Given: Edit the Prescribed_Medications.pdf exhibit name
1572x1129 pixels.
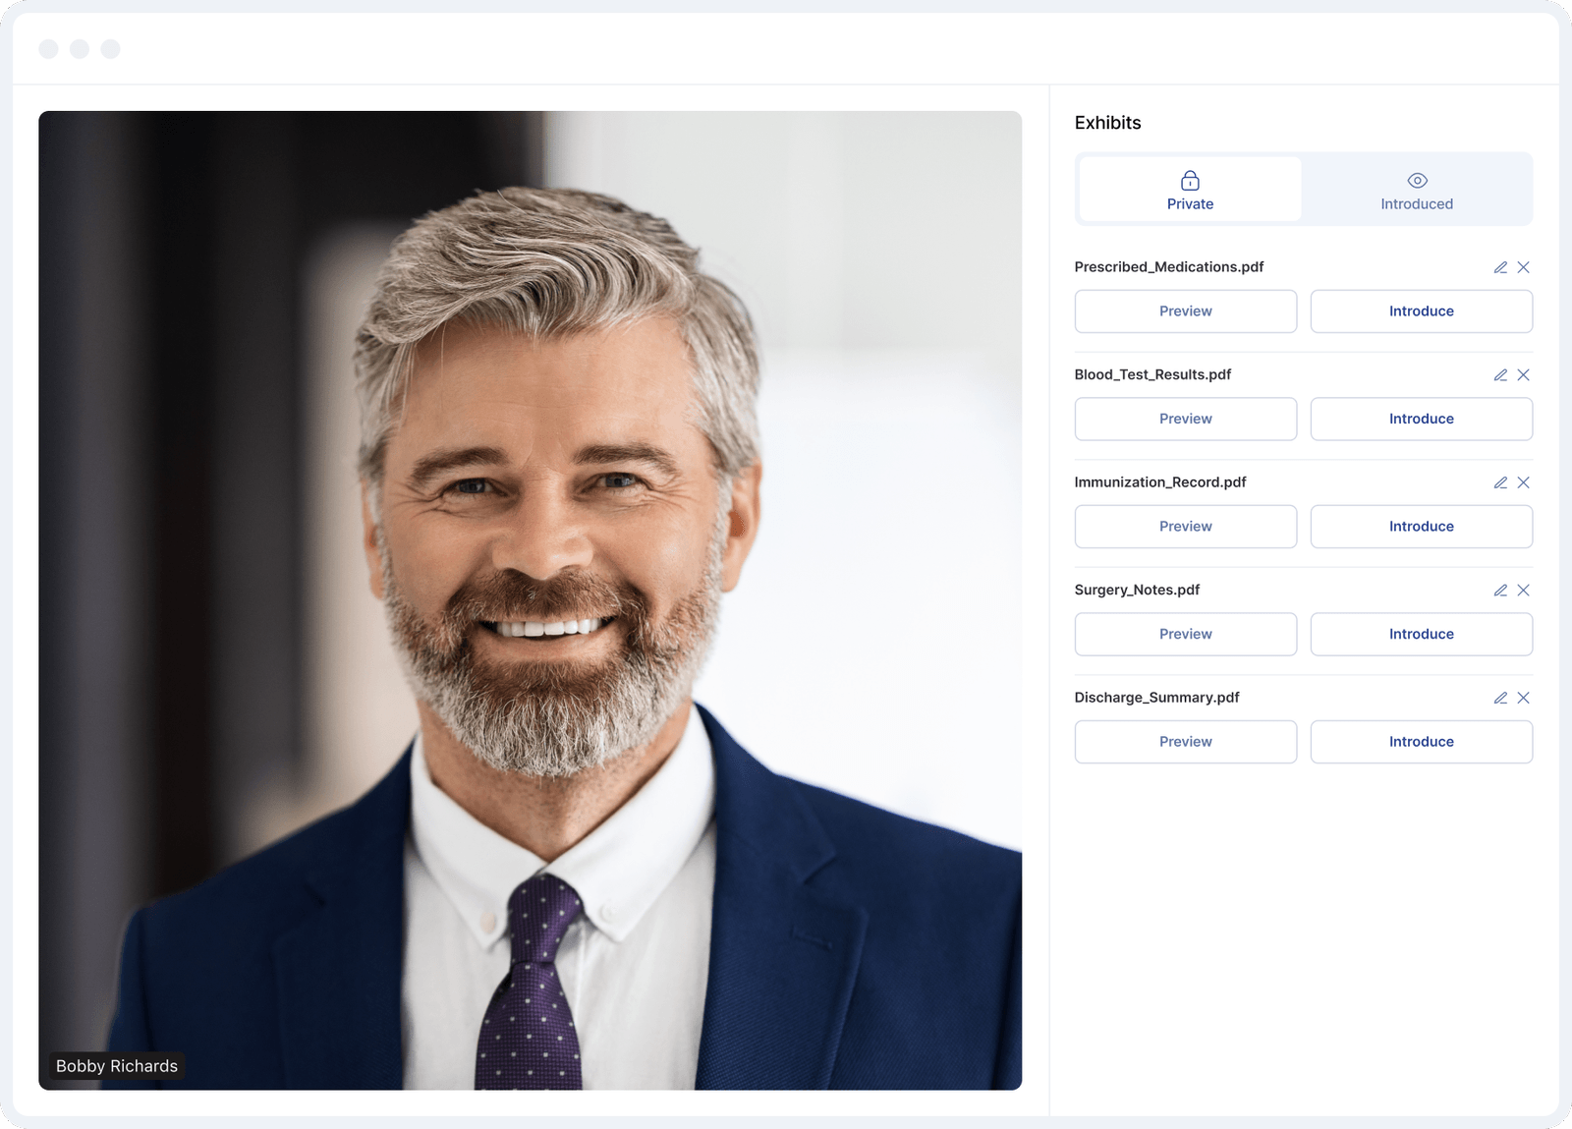Looking at the screenshot, I should (1500, 267).
